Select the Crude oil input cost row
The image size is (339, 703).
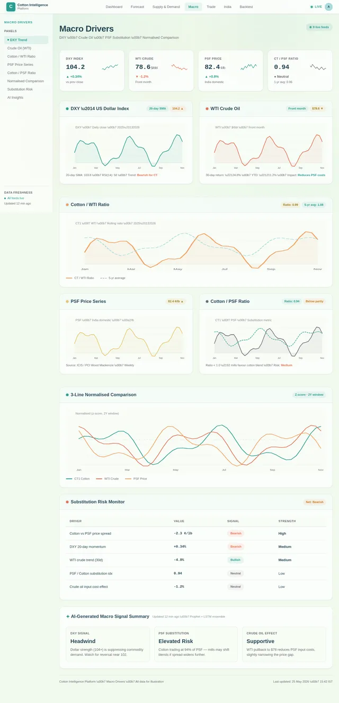pyautogui.click(x=196, y=587)
